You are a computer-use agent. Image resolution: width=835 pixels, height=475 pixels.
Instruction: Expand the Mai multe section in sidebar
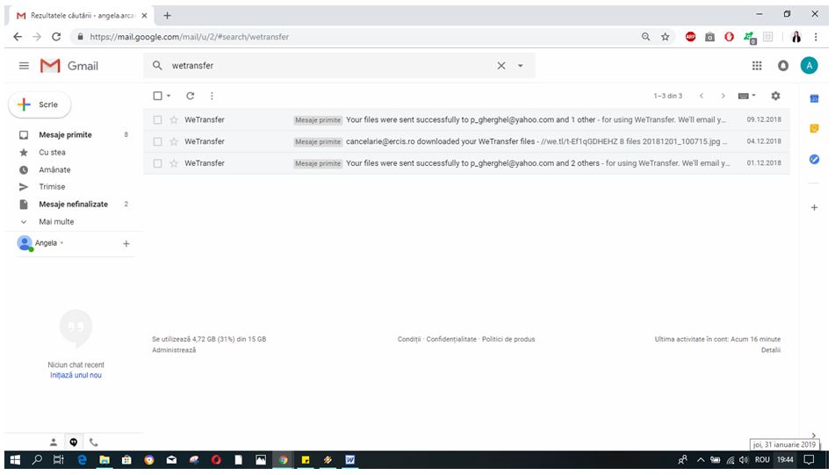tap(56, 222)
